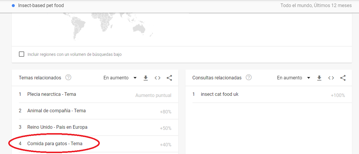Open En aumento dropdown in Temas relacionados
The image size is (359, 154).
point(120,78)
